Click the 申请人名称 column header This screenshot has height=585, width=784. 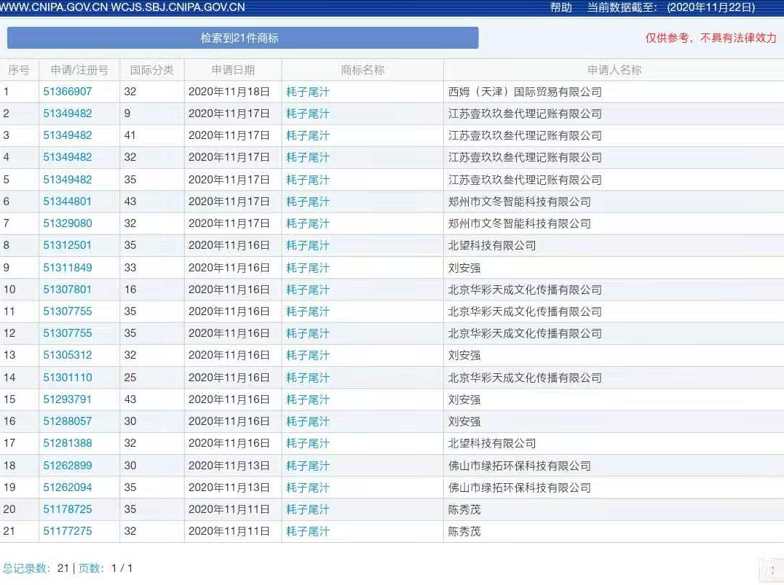(x=614, y=70)
